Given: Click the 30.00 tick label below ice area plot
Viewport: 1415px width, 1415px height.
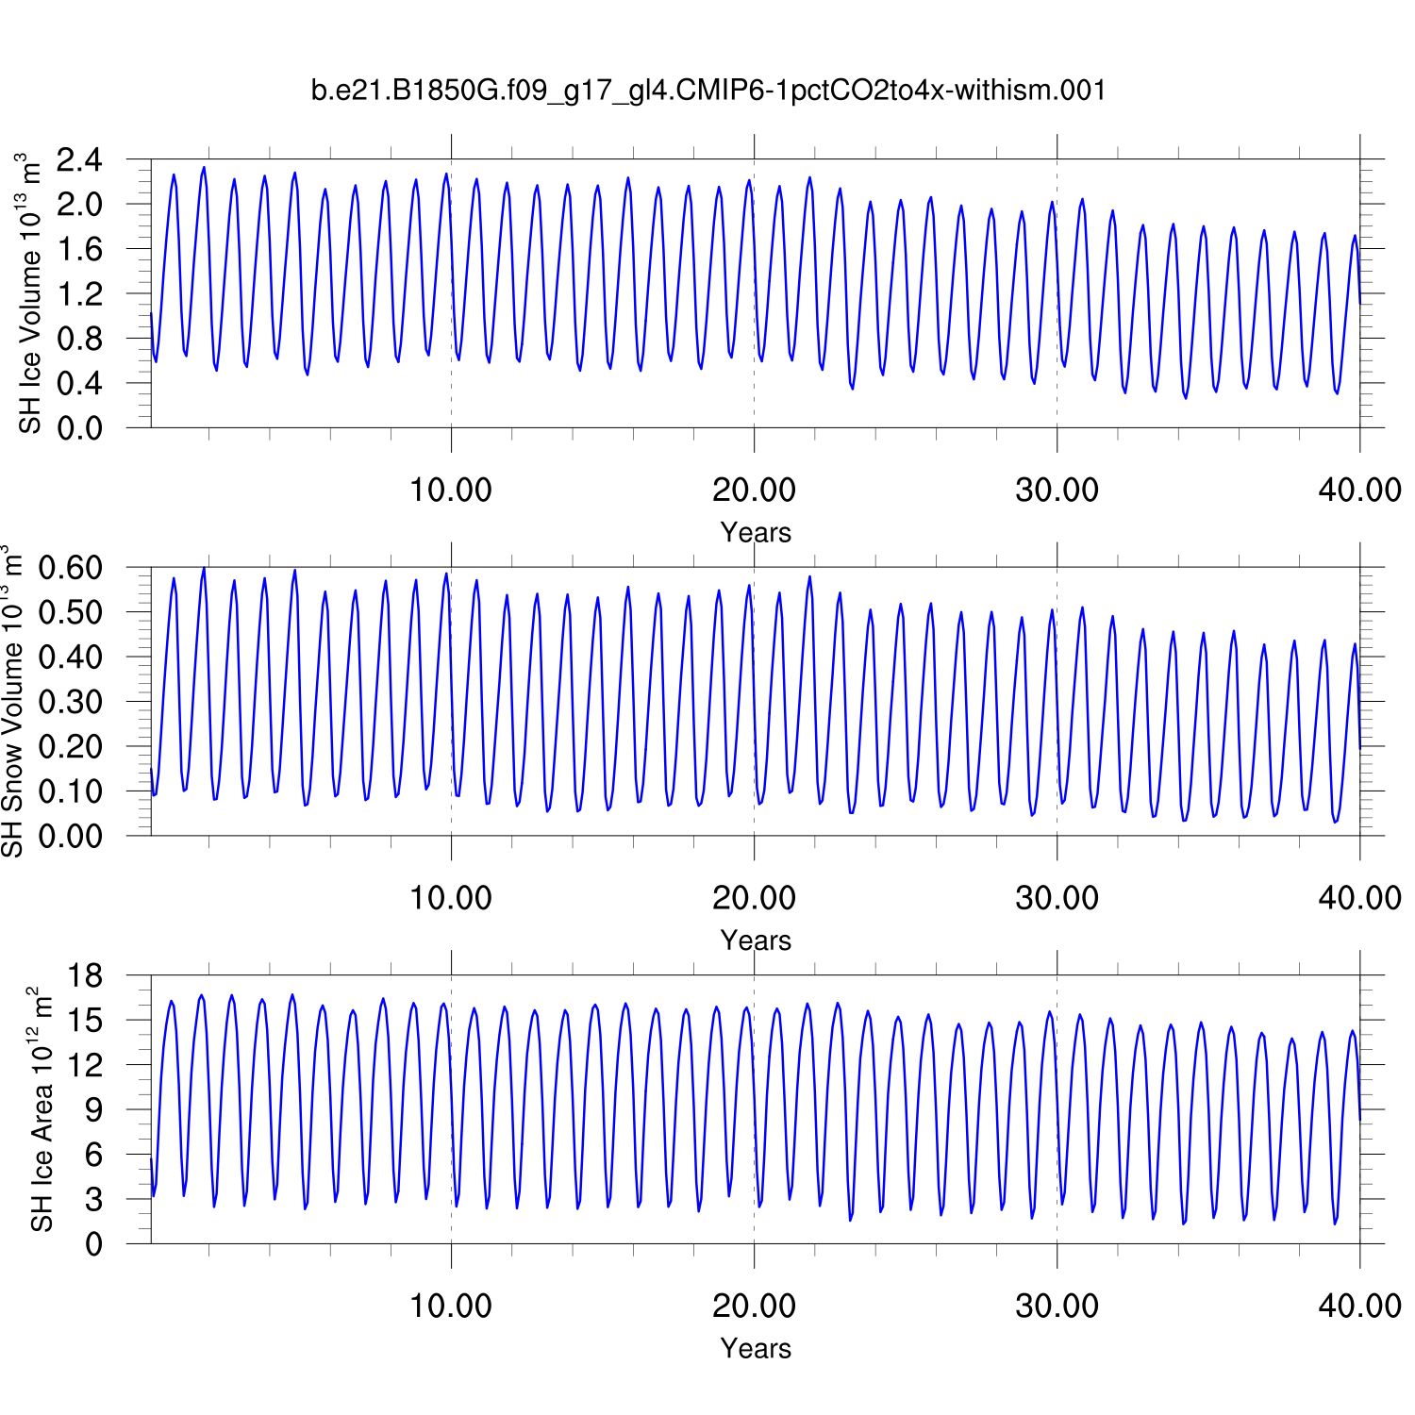Looking at the screenshot, I should point(1057,1307).
